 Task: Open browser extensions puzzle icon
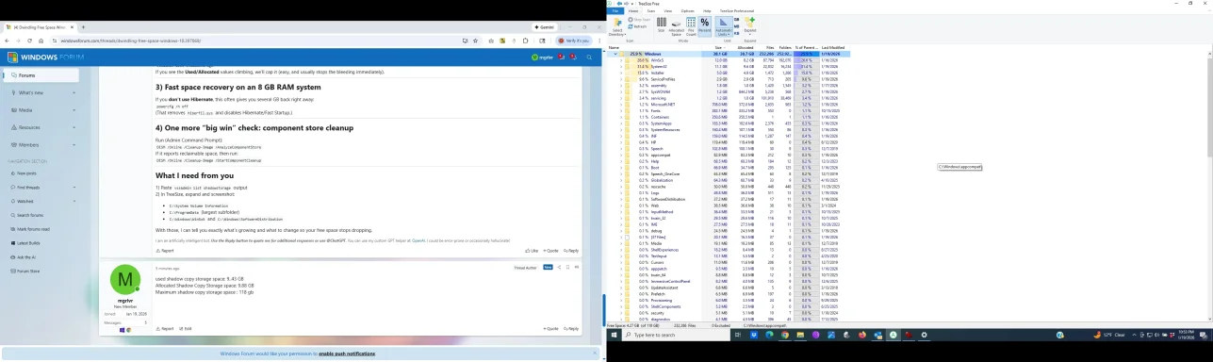click(x=525, y=41)
